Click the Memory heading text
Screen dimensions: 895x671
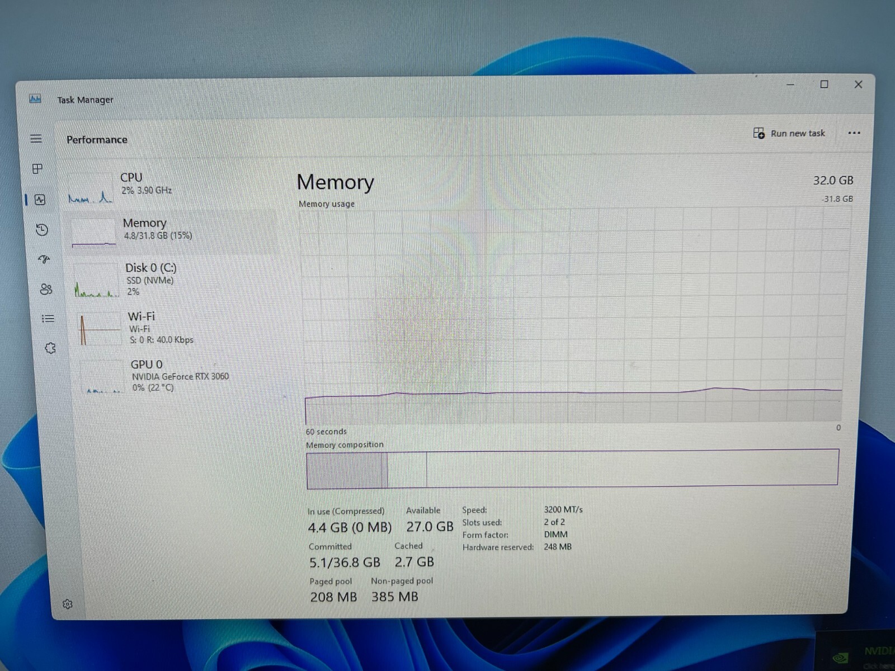point(335,182)
